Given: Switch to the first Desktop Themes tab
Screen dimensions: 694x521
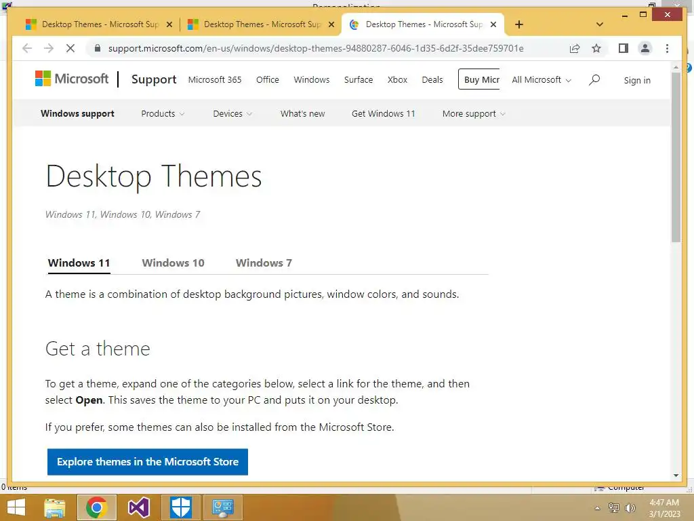Looking at the screenshot, I should (99, 24).
